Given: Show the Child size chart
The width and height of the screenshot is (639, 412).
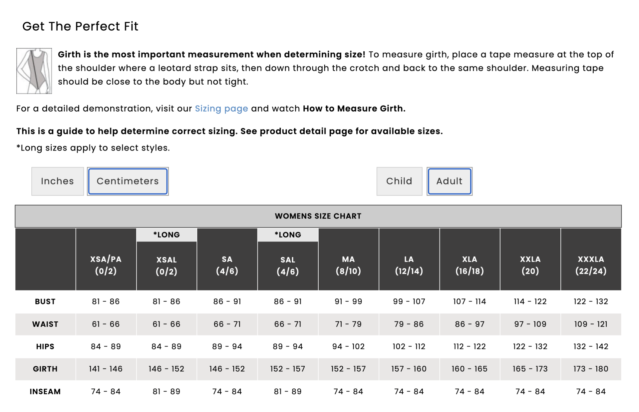Looking at the screenshot, I should (x=399, y=181).
